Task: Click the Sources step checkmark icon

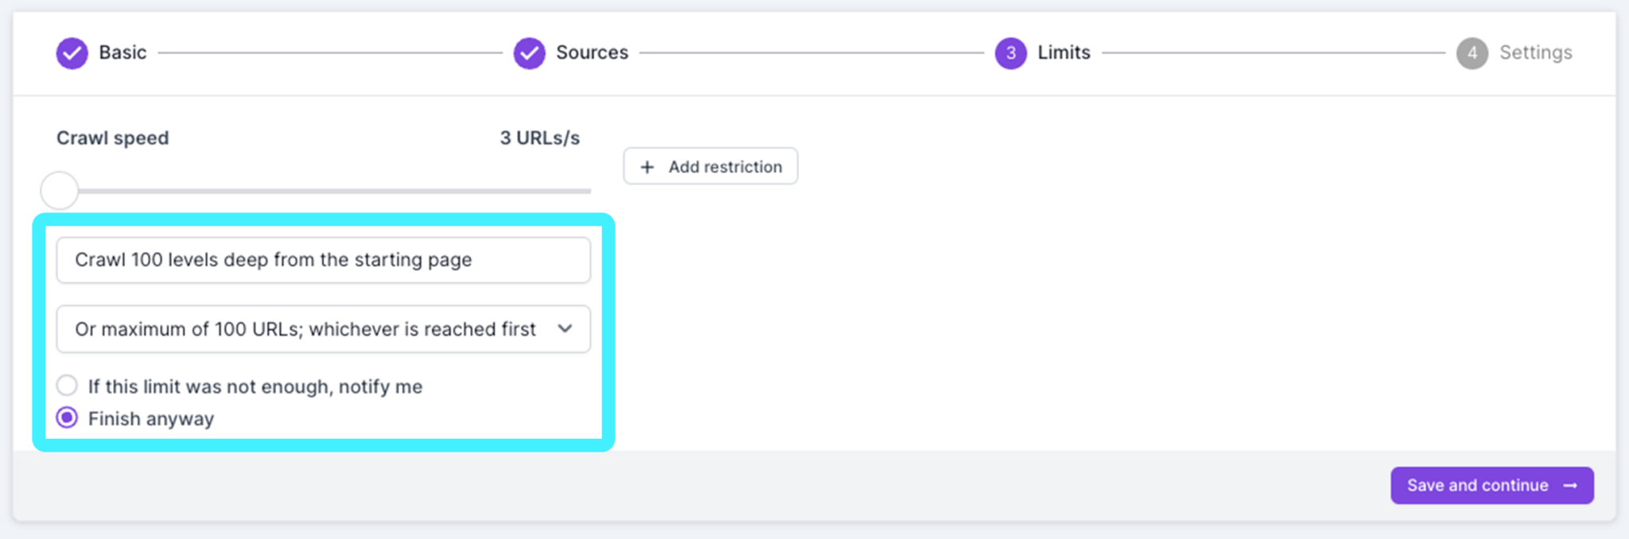Action: point(529,52)
